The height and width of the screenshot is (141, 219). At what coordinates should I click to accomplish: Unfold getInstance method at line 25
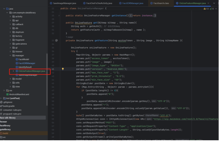[59, 16]
